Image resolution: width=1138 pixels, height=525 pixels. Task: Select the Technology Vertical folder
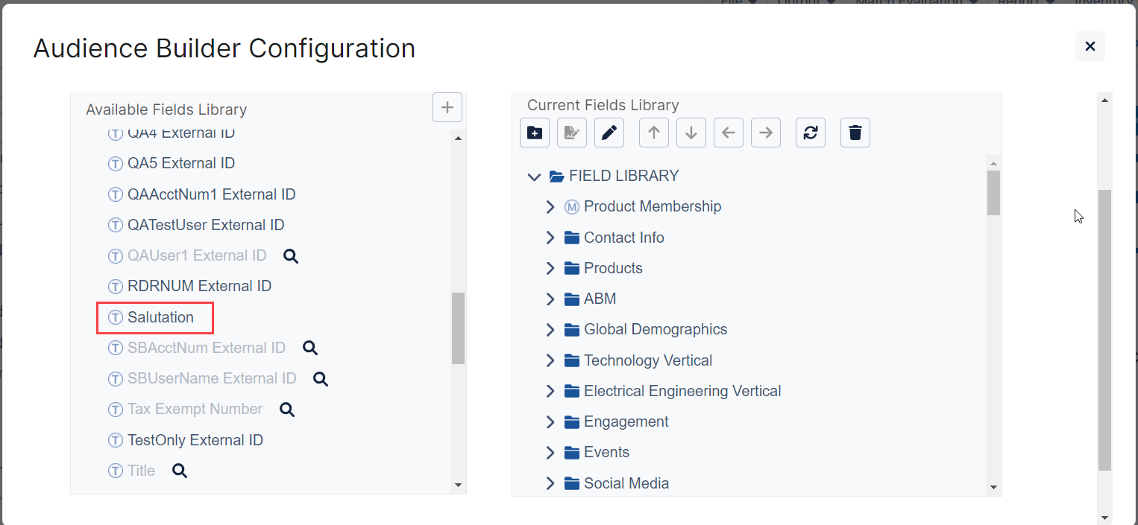647,360
